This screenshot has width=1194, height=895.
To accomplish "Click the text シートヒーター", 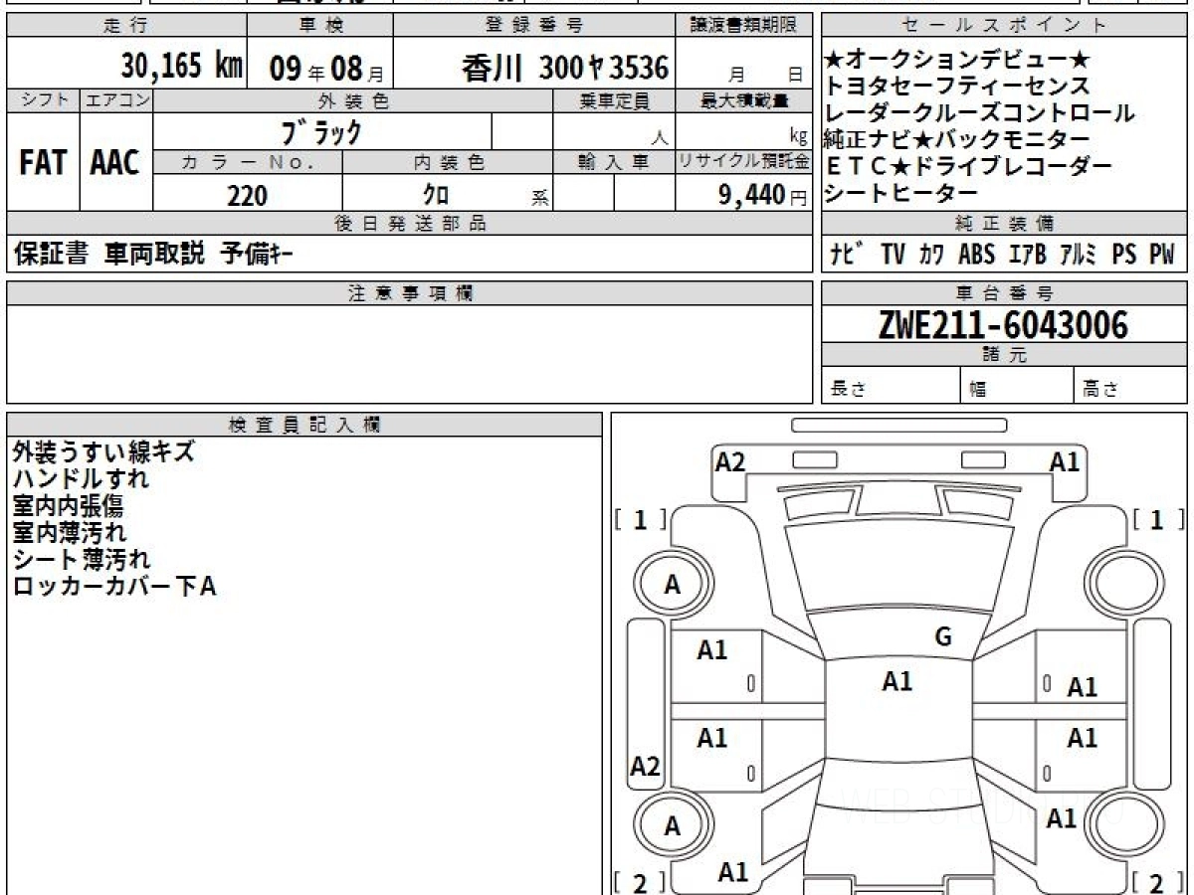I will (901, 194).
